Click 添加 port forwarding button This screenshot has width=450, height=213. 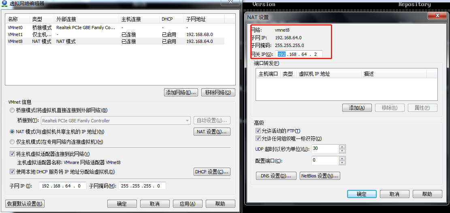point(357,108)
